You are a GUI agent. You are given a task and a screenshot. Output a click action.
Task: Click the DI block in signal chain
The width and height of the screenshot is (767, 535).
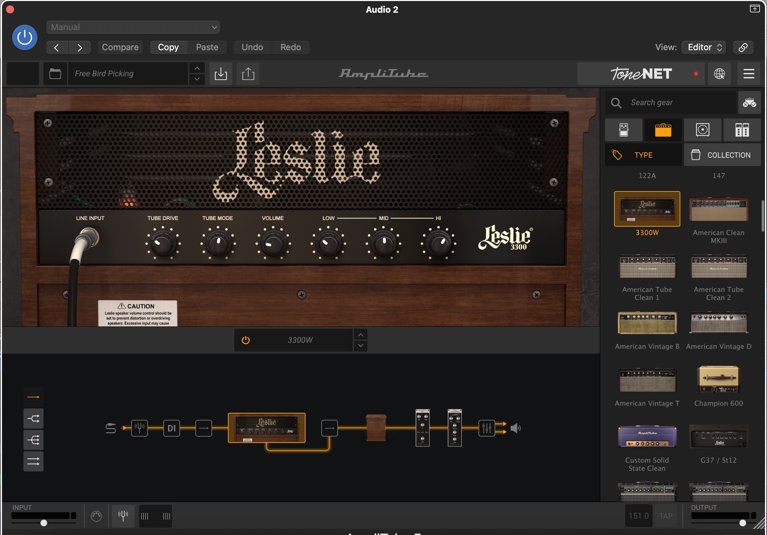[171, 428]
